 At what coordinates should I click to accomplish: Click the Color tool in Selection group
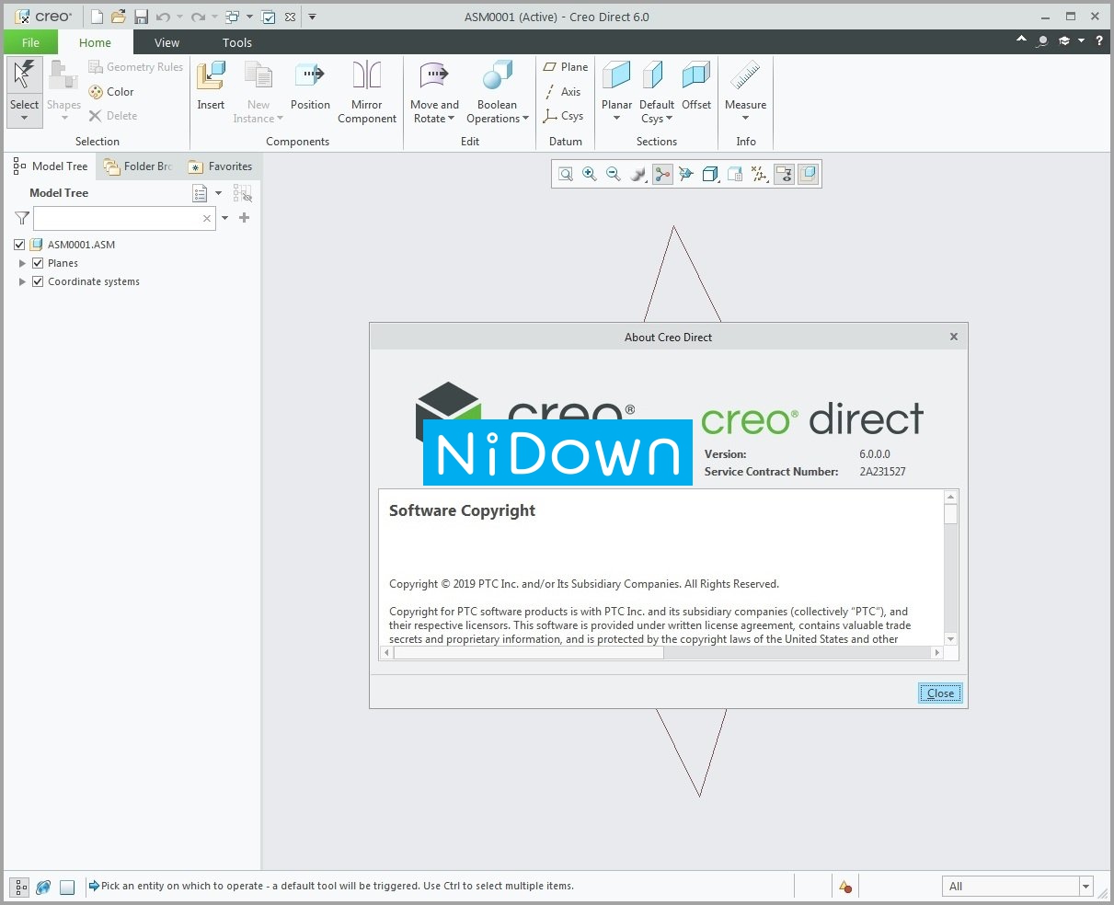(x=111, y=92)
